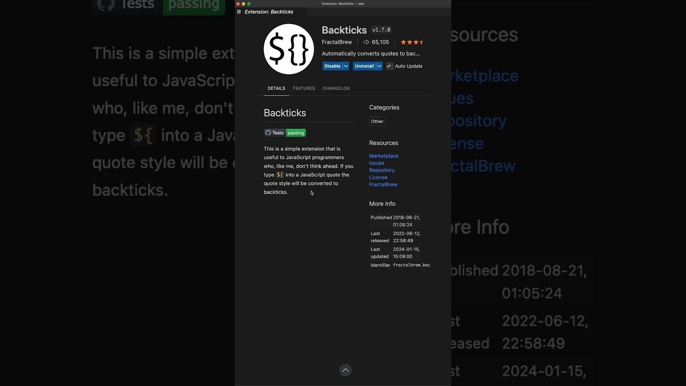
Task: Open the Marketplace resource link
Action: [384, 156]
